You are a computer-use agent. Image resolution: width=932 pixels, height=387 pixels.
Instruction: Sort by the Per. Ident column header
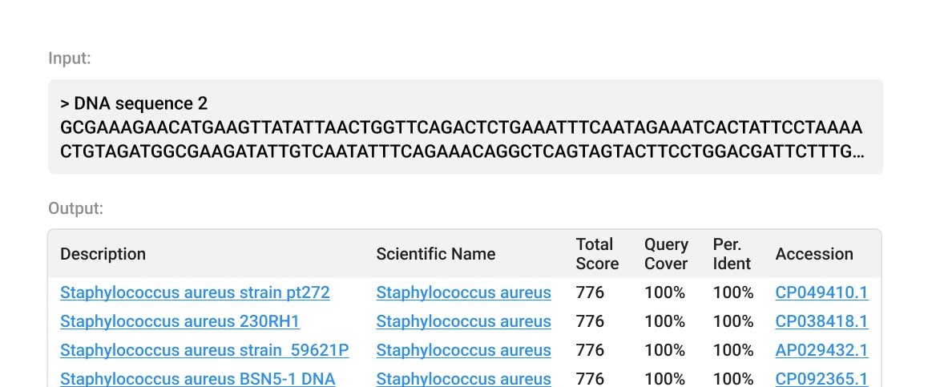(732, 254)
